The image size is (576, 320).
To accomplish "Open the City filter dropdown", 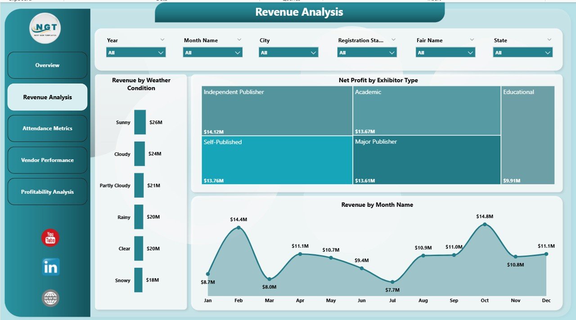I will tap(288, 53).
